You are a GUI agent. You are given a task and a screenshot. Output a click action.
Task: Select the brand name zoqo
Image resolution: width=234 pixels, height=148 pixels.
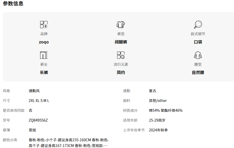(x=44, y=42)
